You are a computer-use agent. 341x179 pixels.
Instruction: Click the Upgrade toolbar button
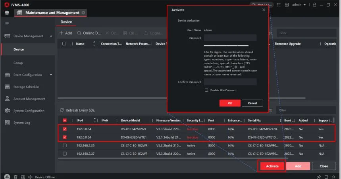point(153,33)
